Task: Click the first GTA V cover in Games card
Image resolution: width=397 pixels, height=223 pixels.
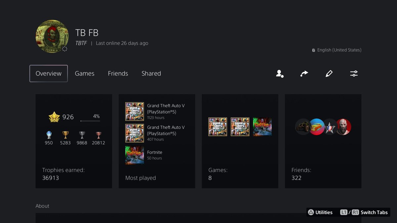Action: pyautogui.click(x=218, y=127)
